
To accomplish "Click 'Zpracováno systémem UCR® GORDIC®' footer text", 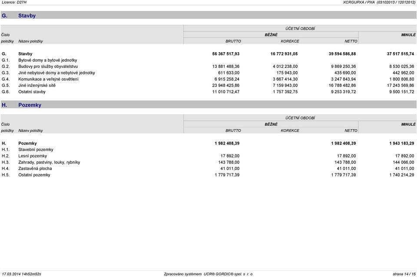I will 199,274.
